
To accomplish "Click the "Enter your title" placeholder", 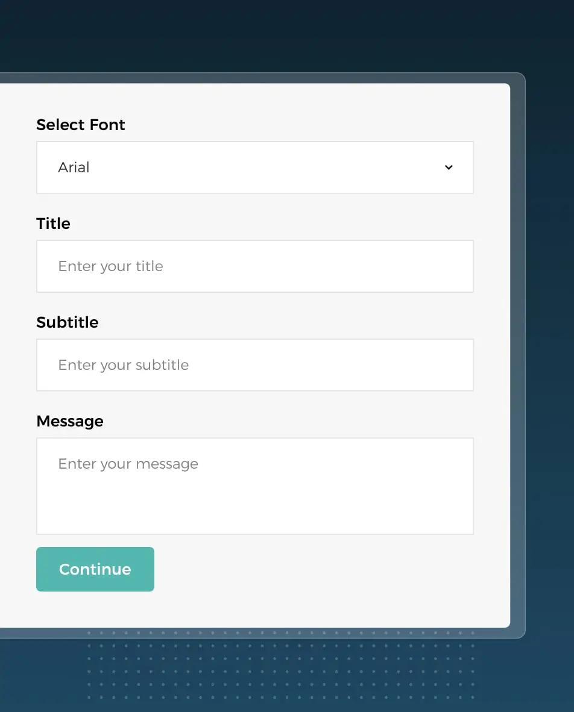I will (110, 266).
